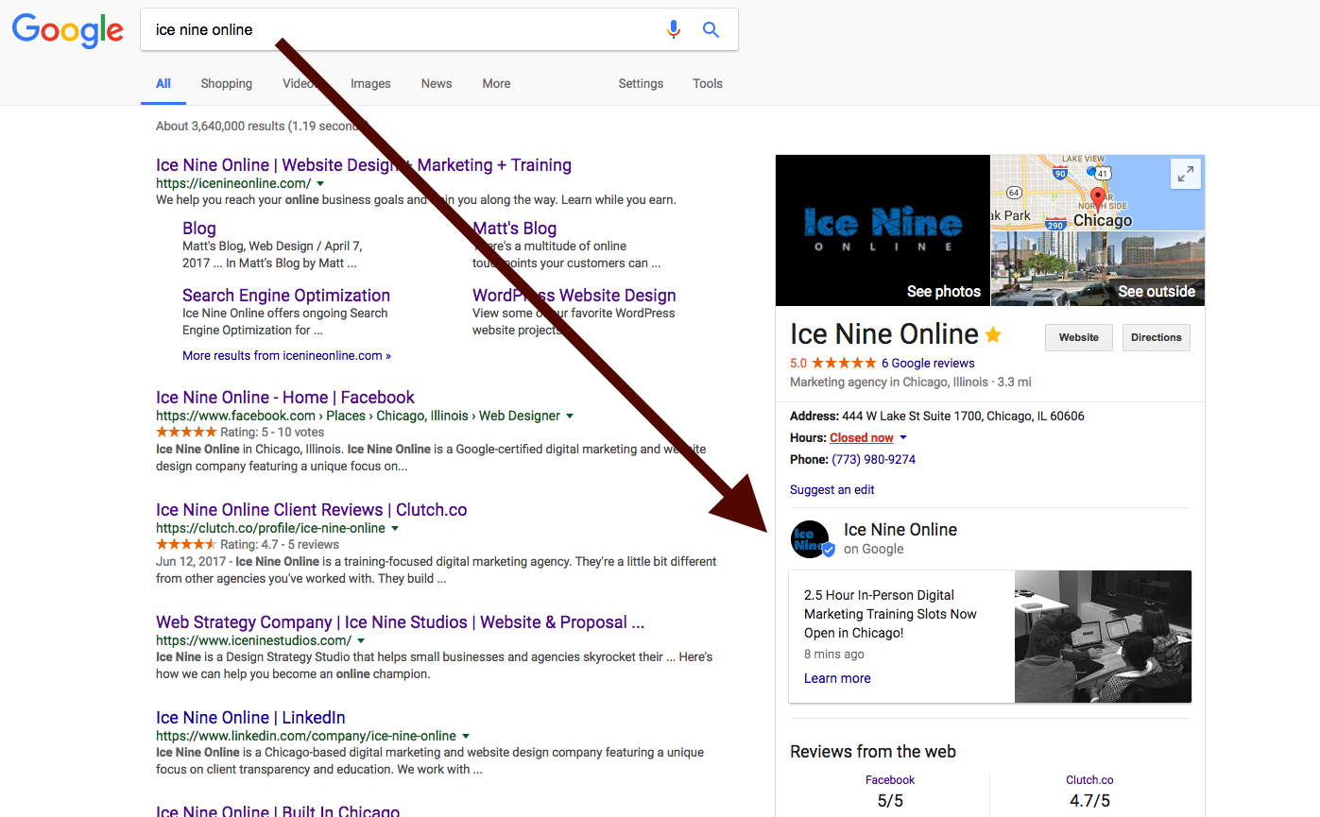Open the Learn more link in the Google post
Screen dimensions: 1320x817
click(836, 677)
